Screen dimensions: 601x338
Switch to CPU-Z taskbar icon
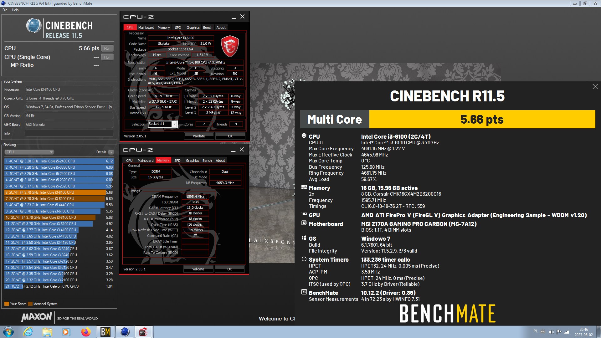[143, 332]
